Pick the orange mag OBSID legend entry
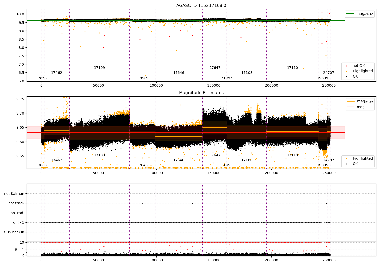 point(360,101)
